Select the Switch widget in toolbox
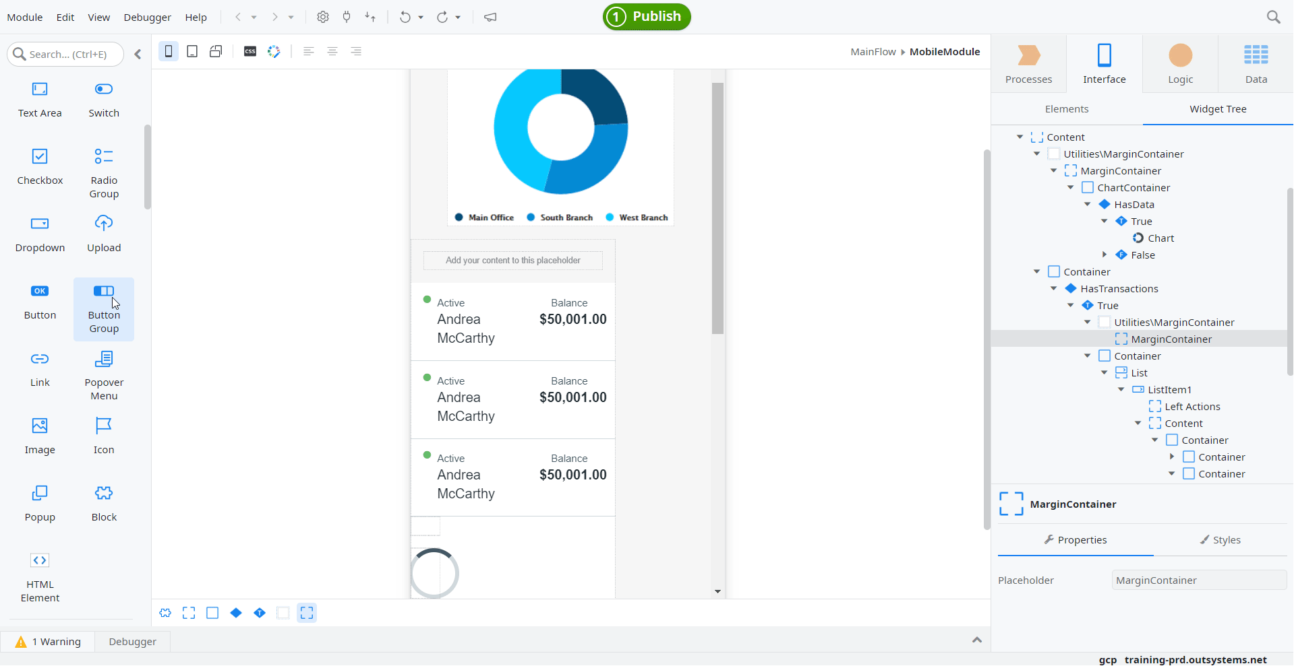The width and height of the screenshot is (1294, 666). 104,100
